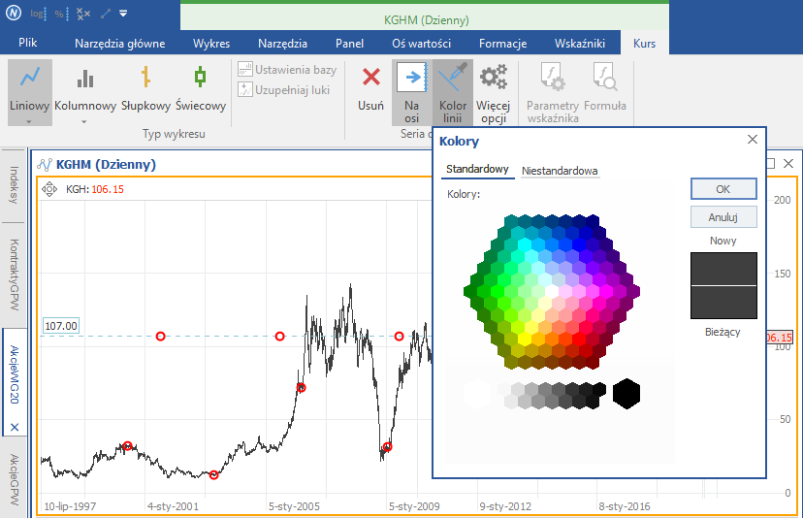The width and height of the screenshot is (803, 518).
Task: Pick the bright yellow hexagon color
Action: click(x=525, y=339)
